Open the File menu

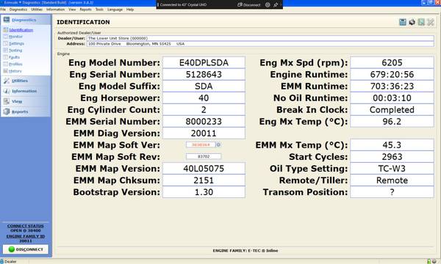pos(3,10)
